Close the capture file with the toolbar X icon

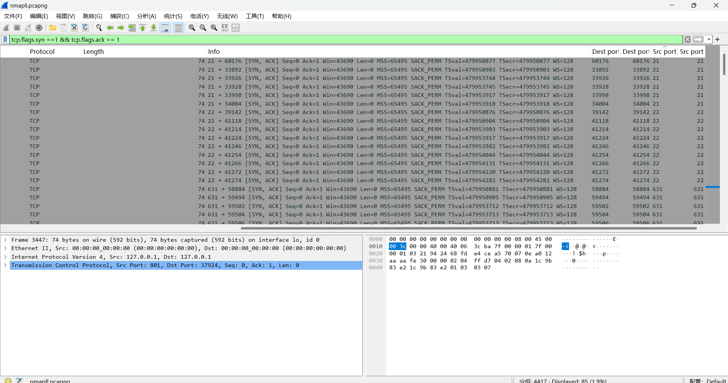(x=74, y=28)
